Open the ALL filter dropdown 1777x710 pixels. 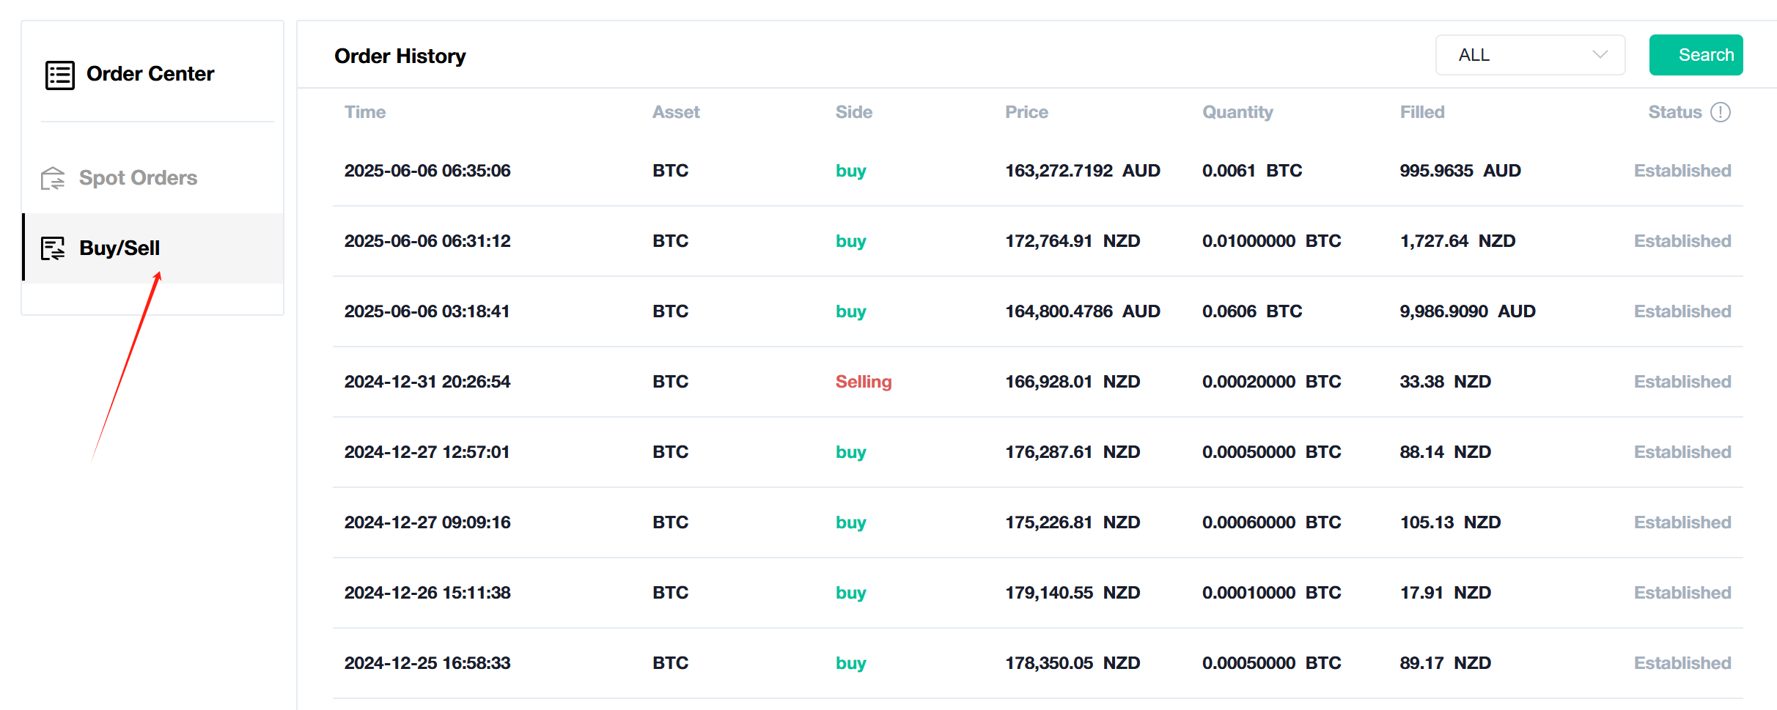(1529, 55)
